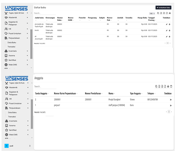Print the Daftar buku table
Image resolution: width=176 pixels, height=151 pixels.
pyautogui.click(x=170, y=13)
